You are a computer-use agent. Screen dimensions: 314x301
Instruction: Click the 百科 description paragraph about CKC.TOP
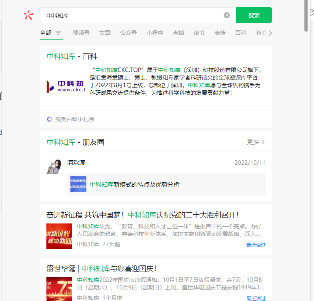175,81
